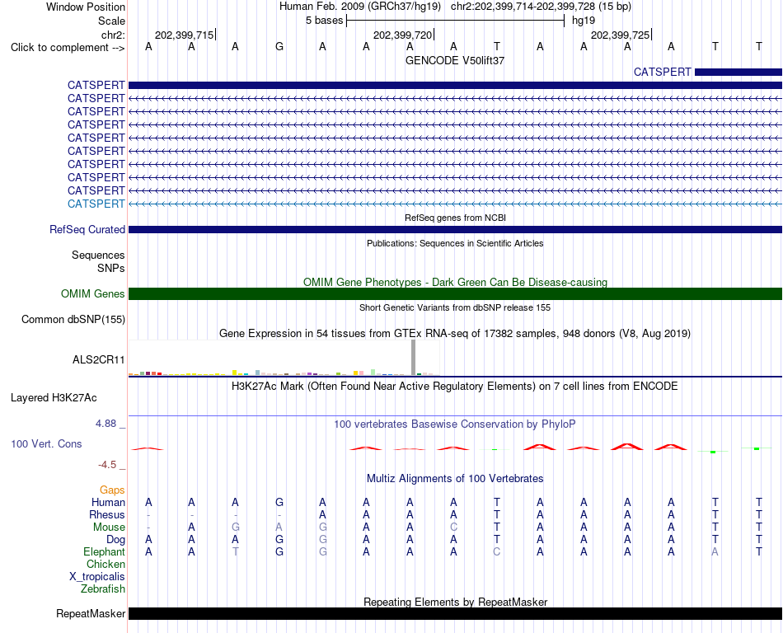Click the tall gray bar in the GTEx chart
The image size is (783, 633).
click(x=413, y=358)
